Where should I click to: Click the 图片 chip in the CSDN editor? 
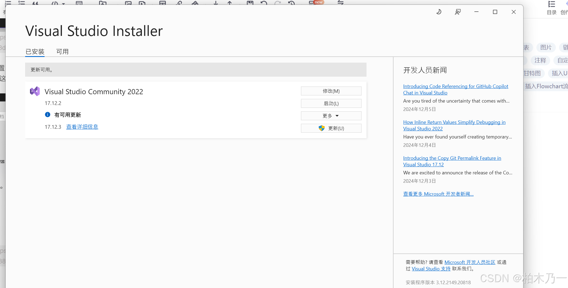(546, 48)
